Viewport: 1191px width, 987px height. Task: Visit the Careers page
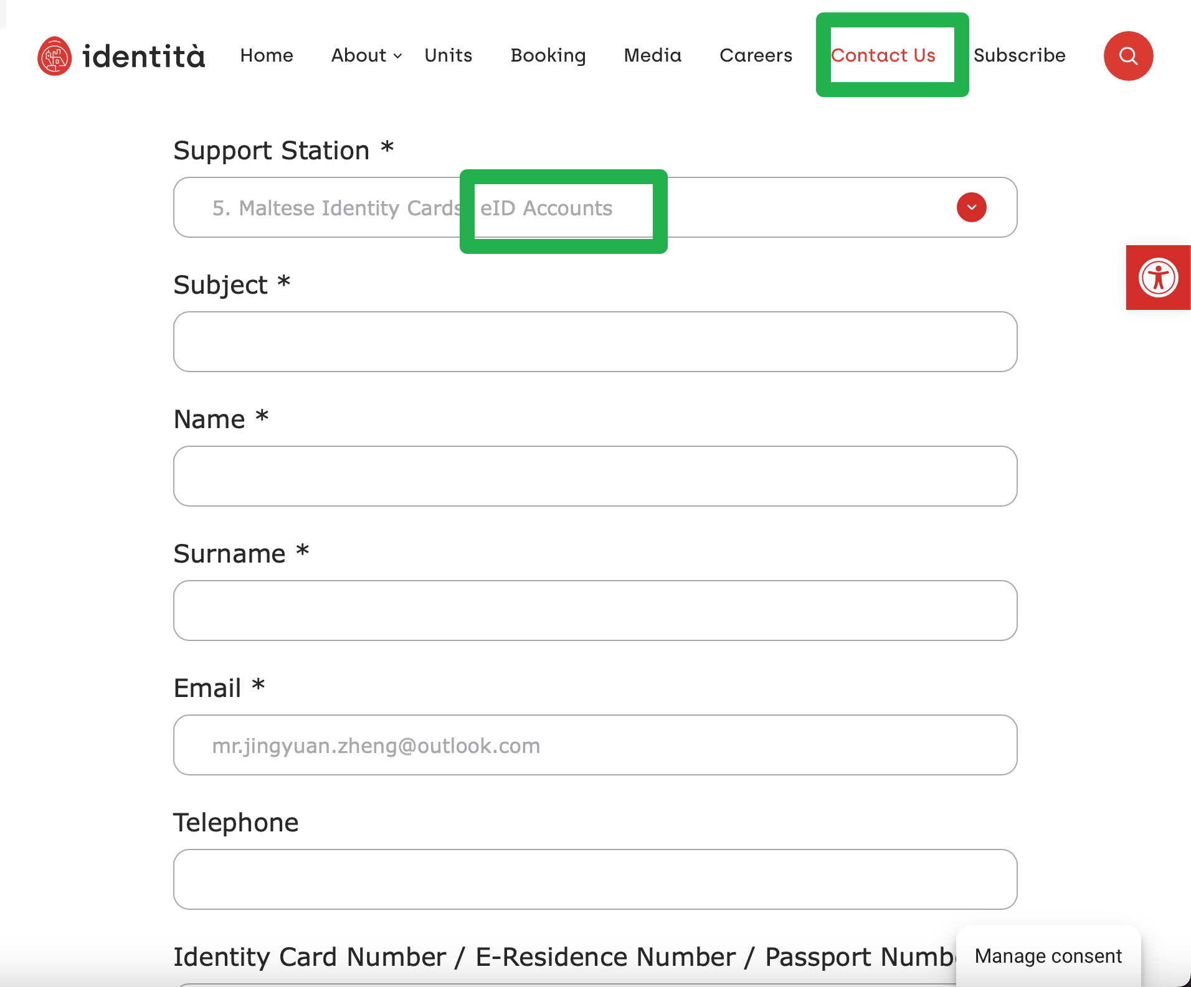click(756, 55)
